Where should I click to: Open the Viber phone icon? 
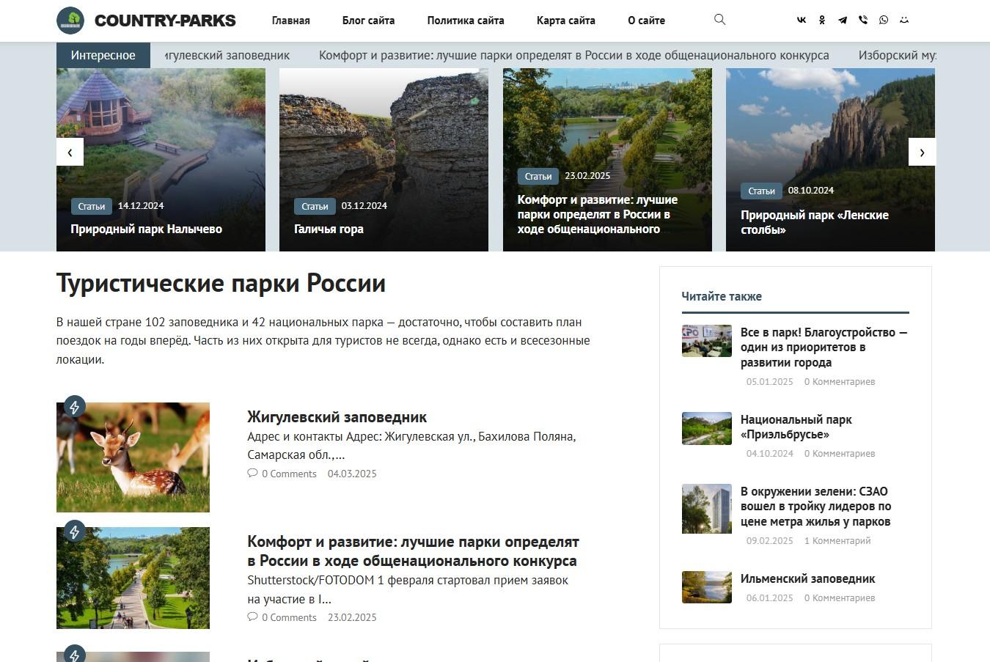[863, 21]
